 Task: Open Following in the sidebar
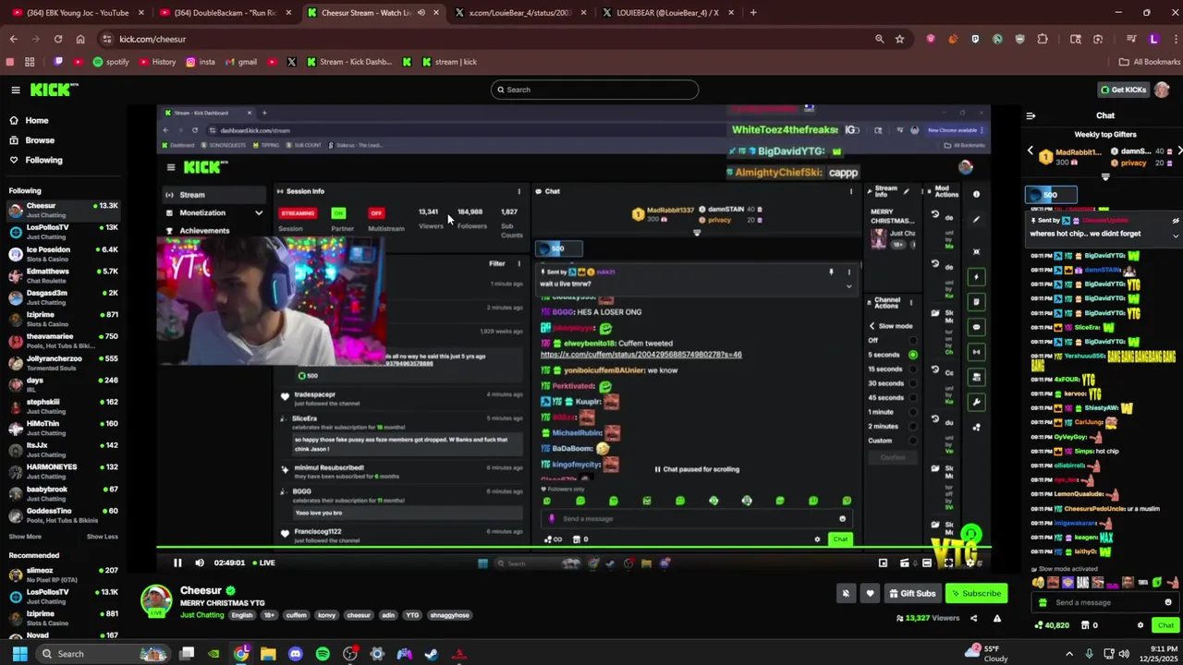pyautogui.click(x=43, y=160)
